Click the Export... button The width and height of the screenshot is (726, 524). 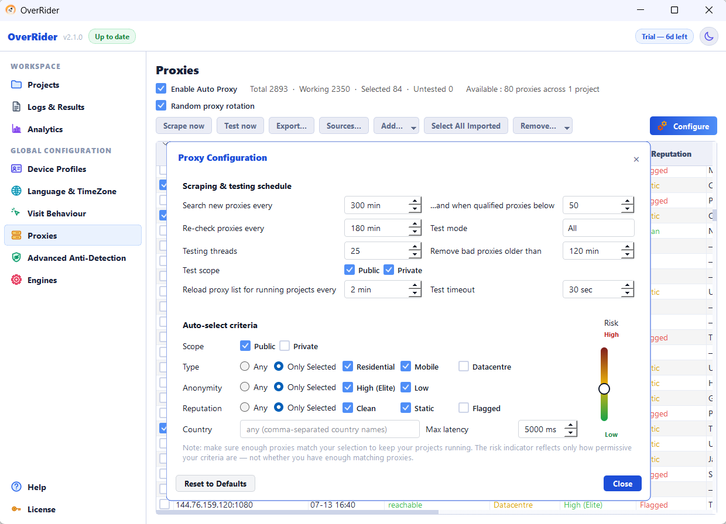coord(292,126)
